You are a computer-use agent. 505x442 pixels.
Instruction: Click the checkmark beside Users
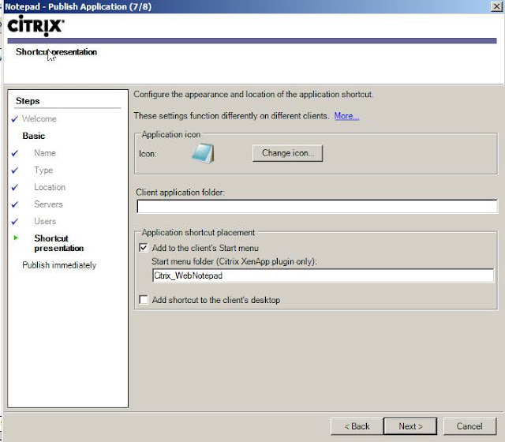[x=14, y=222]
